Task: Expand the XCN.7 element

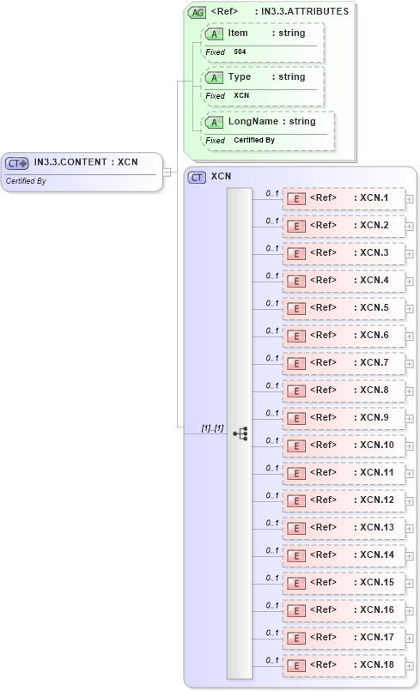Action: coord(410,364)
